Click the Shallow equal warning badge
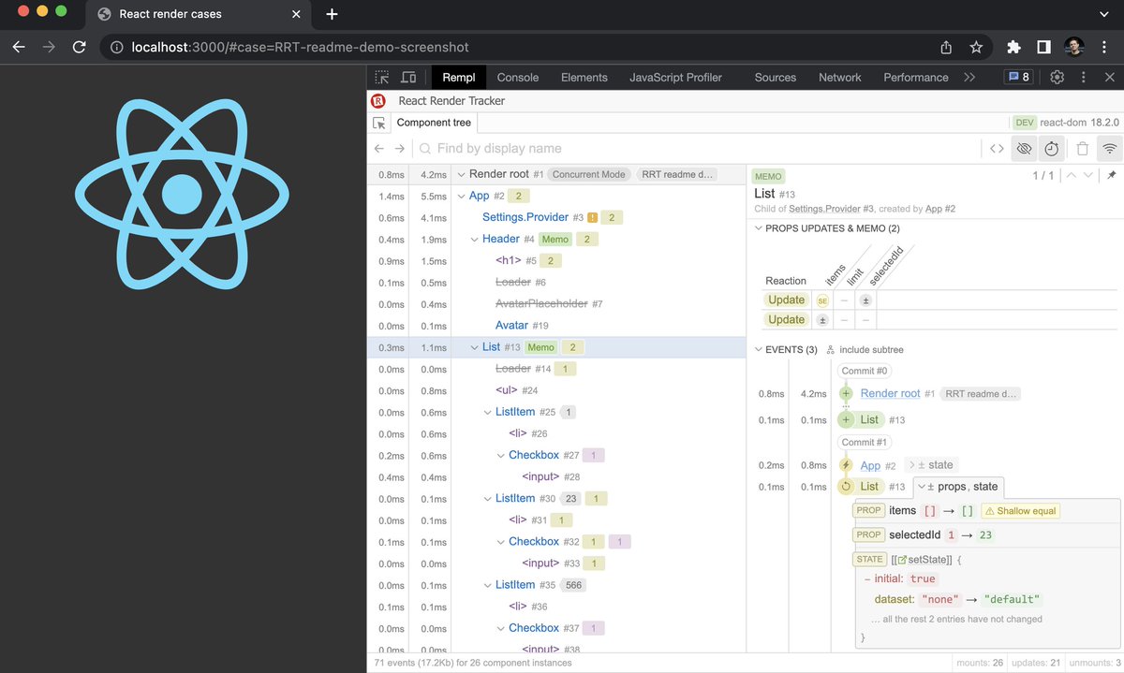This screenshot has height=673, width=1124. 1020,511
